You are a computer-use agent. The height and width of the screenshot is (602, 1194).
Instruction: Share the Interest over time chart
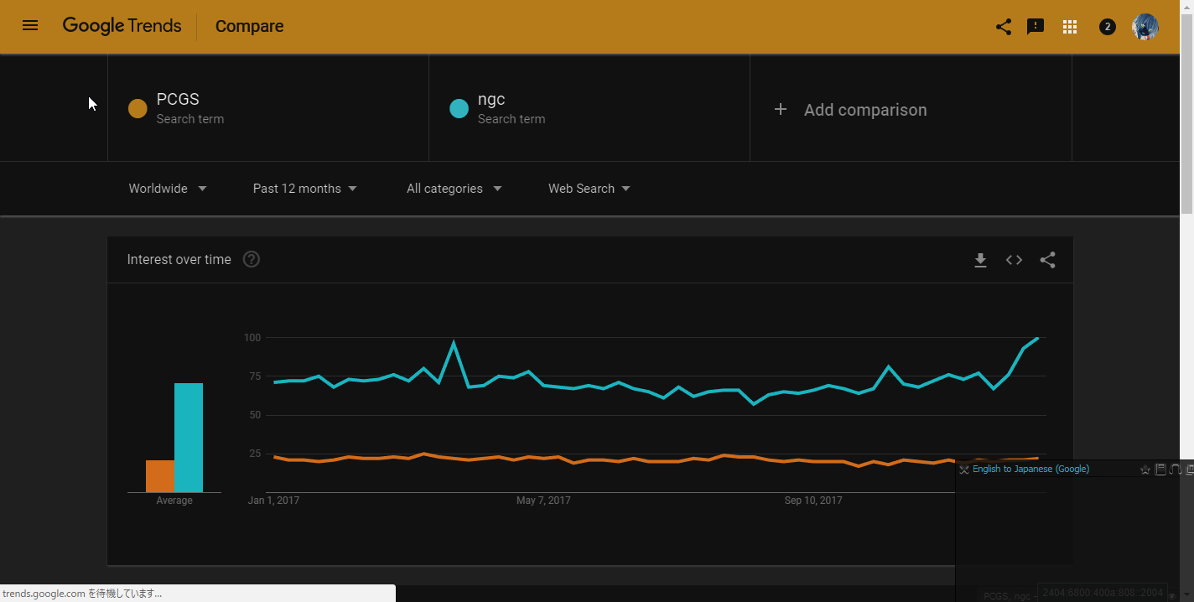point(1047,260)
